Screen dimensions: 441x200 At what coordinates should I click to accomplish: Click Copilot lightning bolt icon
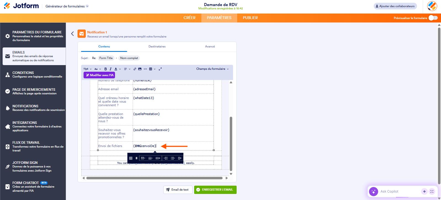coord(424,191)
